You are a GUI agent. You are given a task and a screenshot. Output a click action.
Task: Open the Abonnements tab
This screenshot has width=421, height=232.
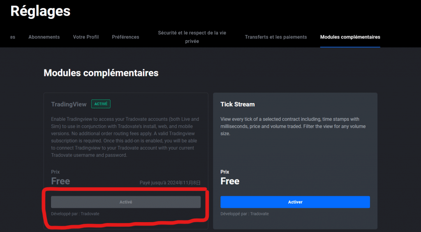coord(44,37)
